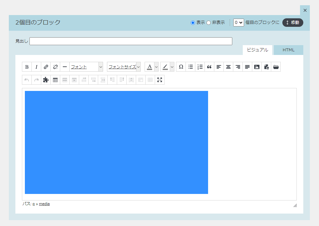Insert table column after
This screenshot has width=319, height=226.
pyautogui.click(x=122, y=80)
